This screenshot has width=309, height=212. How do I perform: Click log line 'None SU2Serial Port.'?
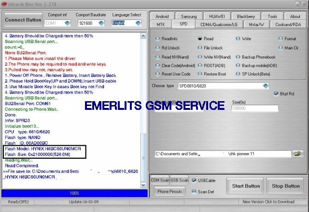coord(26,53)
